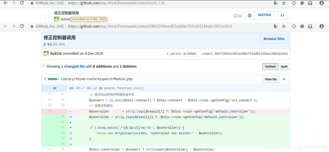Click the Browse files button

click(x=274, y=39)
